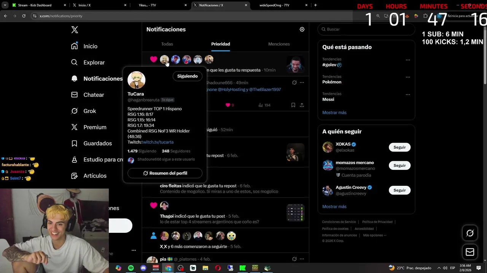Open Explorar search page
487x273 pixels.
pyautogui.click(x=88, y=63)
